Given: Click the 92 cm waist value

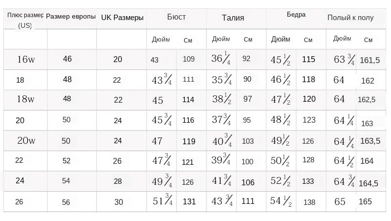Looking at the screenshot, I should coord(246,59).
